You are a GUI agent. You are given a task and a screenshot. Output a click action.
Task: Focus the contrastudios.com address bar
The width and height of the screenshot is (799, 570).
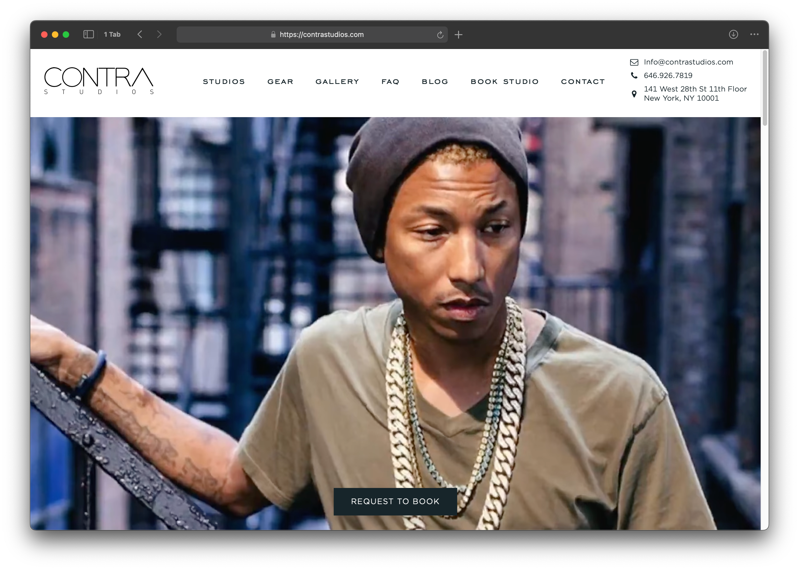click(x=312, y=34)
